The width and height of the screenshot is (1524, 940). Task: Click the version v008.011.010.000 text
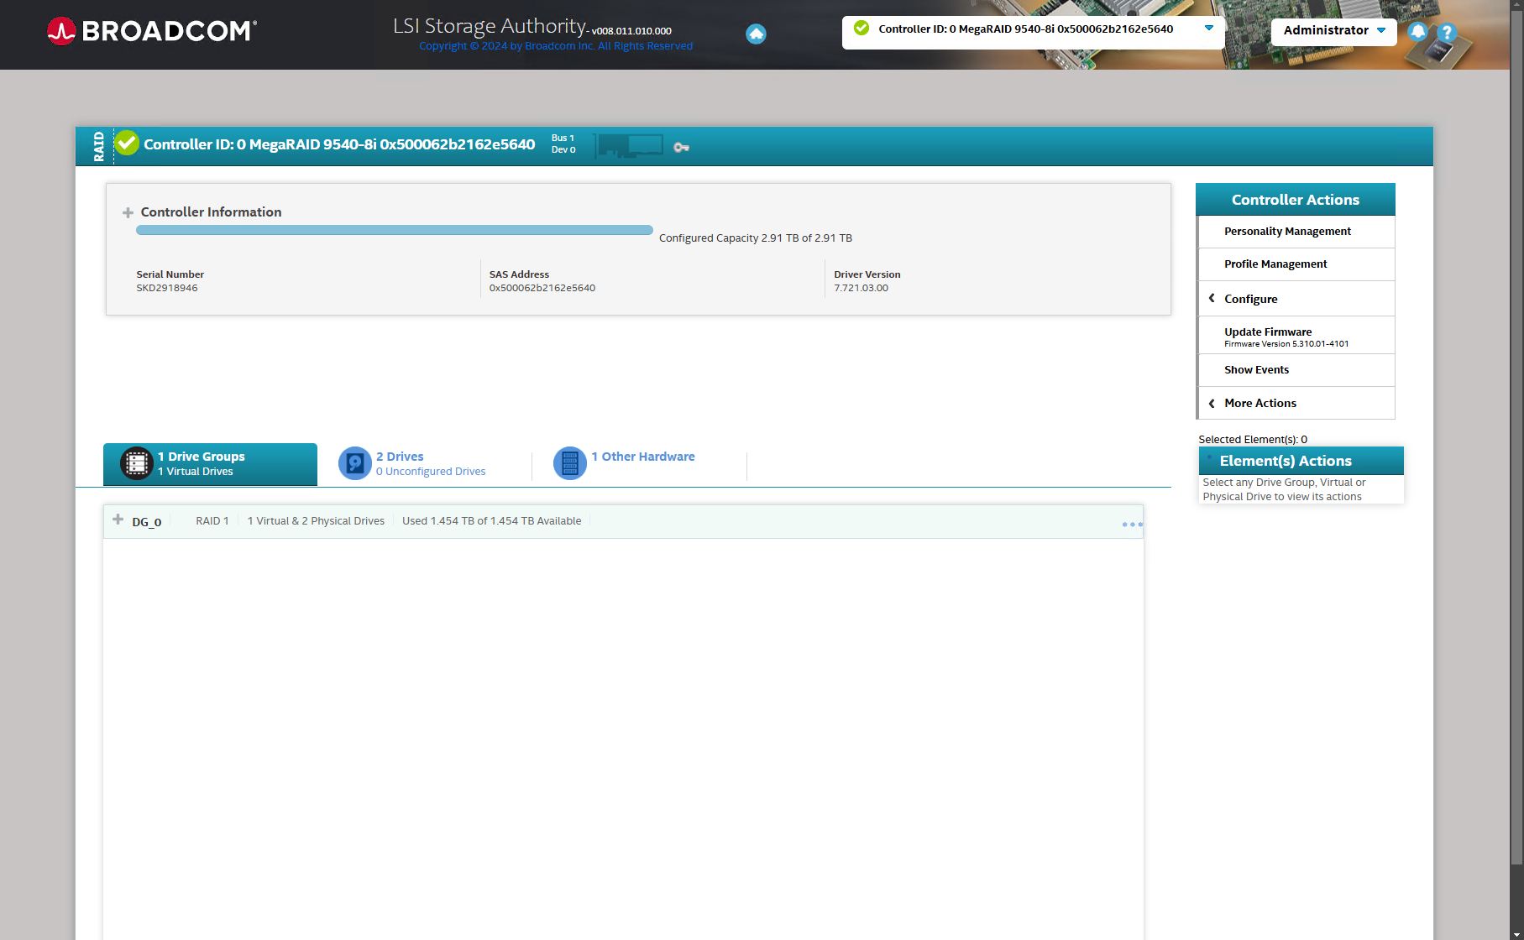pyautogui.click(x=631, y=31)
